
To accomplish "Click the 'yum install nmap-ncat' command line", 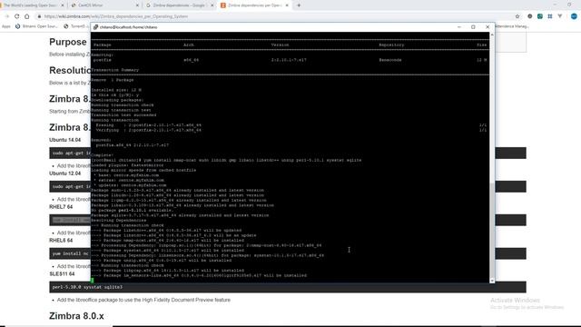I will [x=226, y=160].
